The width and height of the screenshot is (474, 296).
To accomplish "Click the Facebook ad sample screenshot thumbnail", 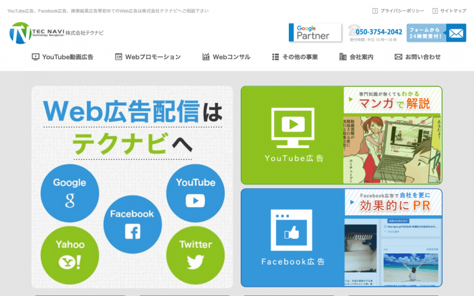I will tap(393, 252).
